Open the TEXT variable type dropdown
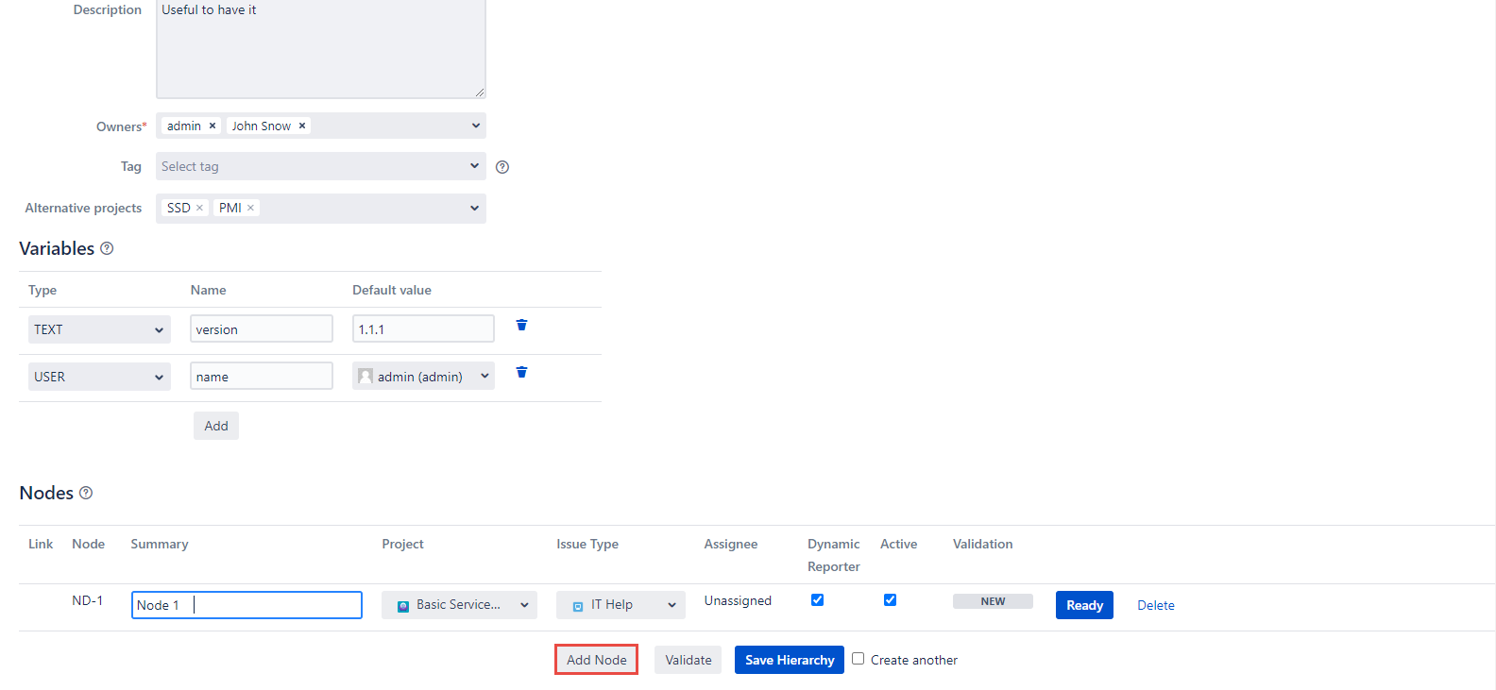The image size is (1496, 690). pos(99,329)
